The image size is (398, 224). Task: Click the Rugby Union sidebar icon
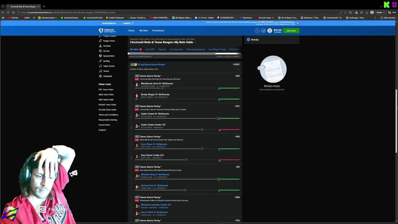(100, 41)
